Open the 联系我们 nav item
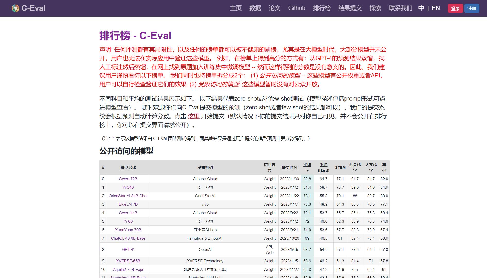 pos(400,8)
